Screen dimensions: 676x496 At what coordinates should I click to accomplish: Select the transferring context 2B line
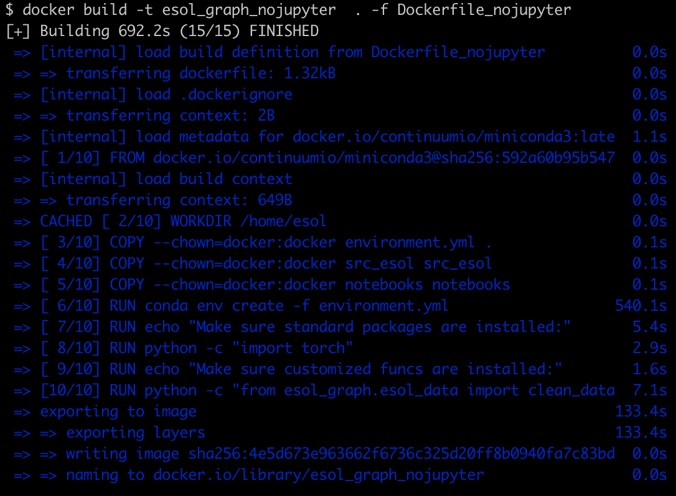click(x=340, y=116)
